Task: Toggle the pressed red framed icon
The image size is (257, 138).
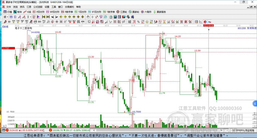Action: point(34,17)
